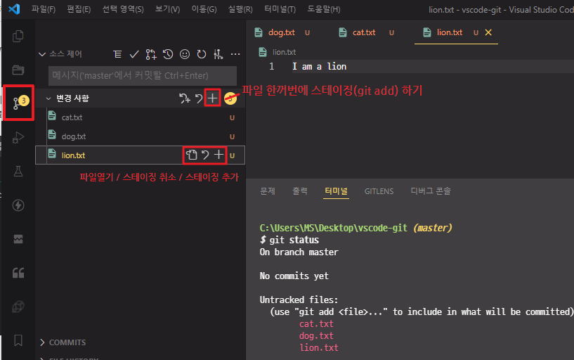This screenshot has width=574, height=360.
Task: Open the 실행(R) menu
Action: click(240, 9)
